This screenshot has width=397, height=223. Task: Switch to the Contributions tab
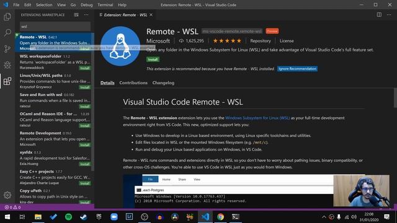pyautogui.click(x=133, y=82)
